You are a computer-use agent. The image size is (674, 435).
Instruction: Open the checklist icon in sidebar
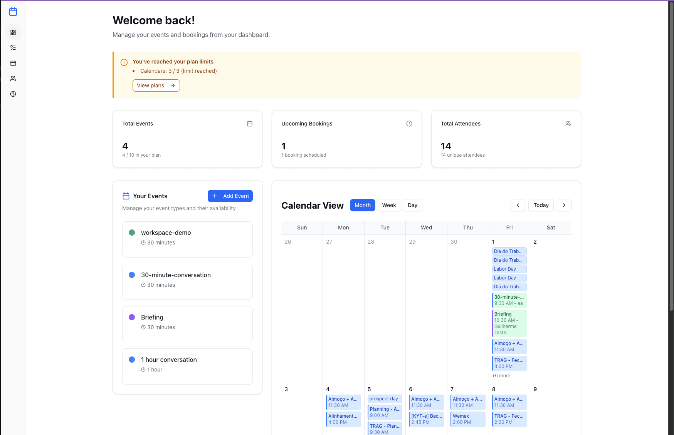click(x=13, y=48)
